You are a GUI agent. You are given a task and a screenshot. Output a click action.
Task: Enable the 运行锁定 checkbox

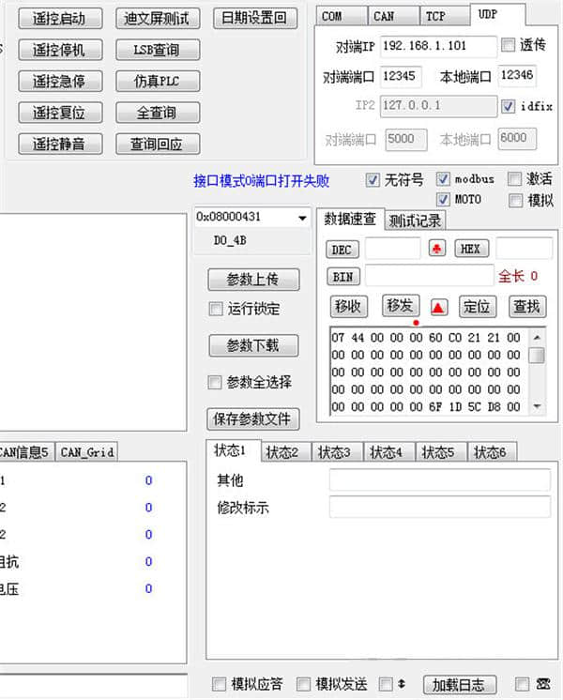click(216, 309)
